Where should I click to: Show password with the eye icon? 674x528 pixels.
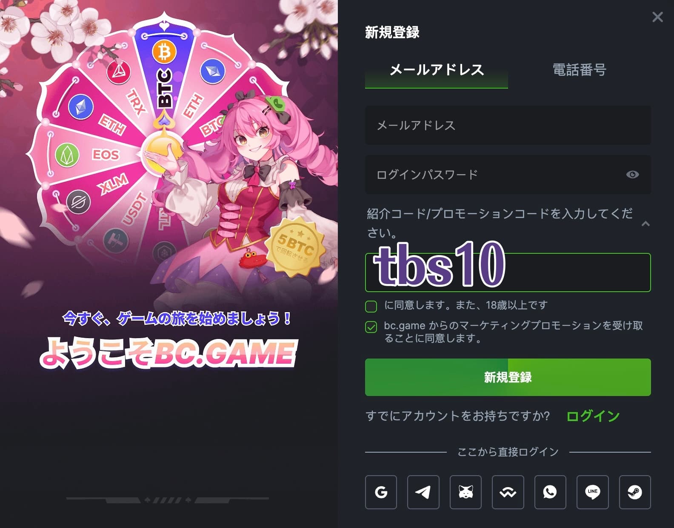[x=632, y=175]
